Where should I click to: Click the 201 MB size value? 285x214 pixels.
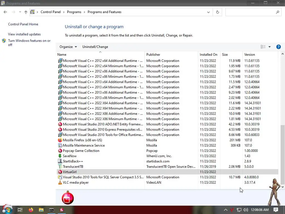point(235,140)
